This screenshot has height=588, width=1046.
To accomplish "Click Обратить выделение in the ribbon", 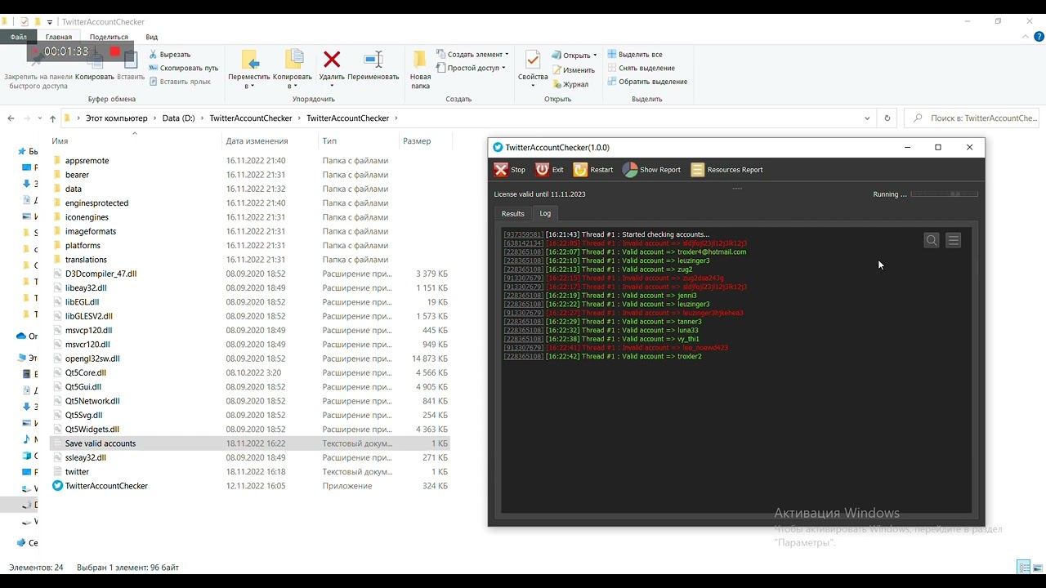I will tap(646, 82).
